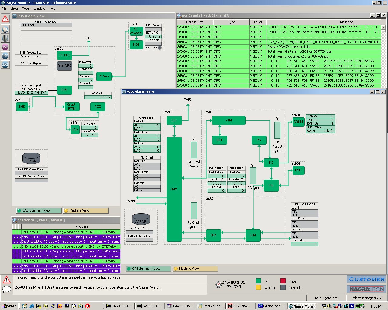Click the BC node in SAS Aladin View
Image resolution: width=388 pixels, height=310 pixels.
click(x=271, y=163)
